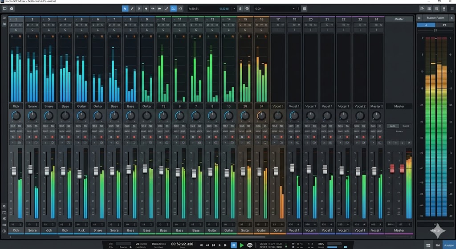Toggle the R button on channel 3 Snare
Viewport: 456px width, 249px height.
45,138
